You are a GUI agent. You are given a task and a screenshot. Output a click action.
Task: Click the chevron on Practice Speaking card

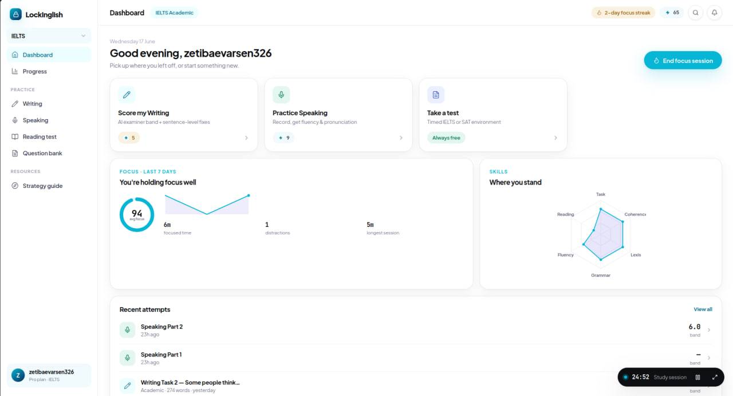[401, 138]
